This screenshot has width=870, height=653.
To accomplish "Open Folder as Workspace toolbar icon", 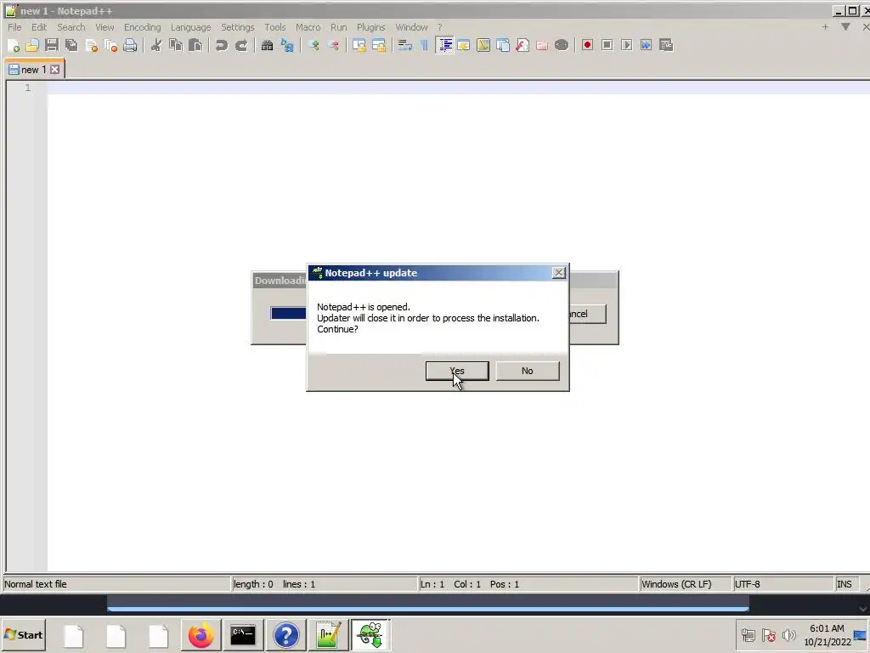I will (542, 46).
